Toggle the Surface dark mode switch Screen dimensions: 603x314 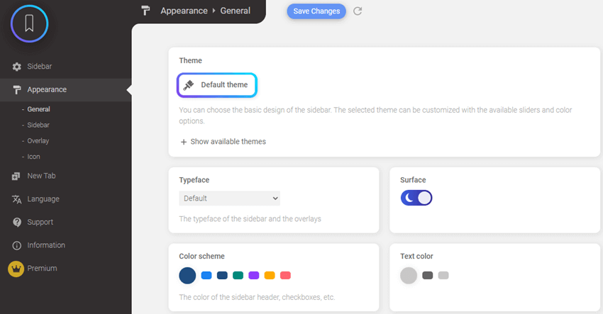click(416, 198)
